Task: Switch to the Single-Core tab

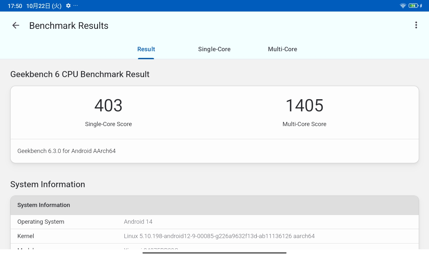Action: (x=214, y=49)
